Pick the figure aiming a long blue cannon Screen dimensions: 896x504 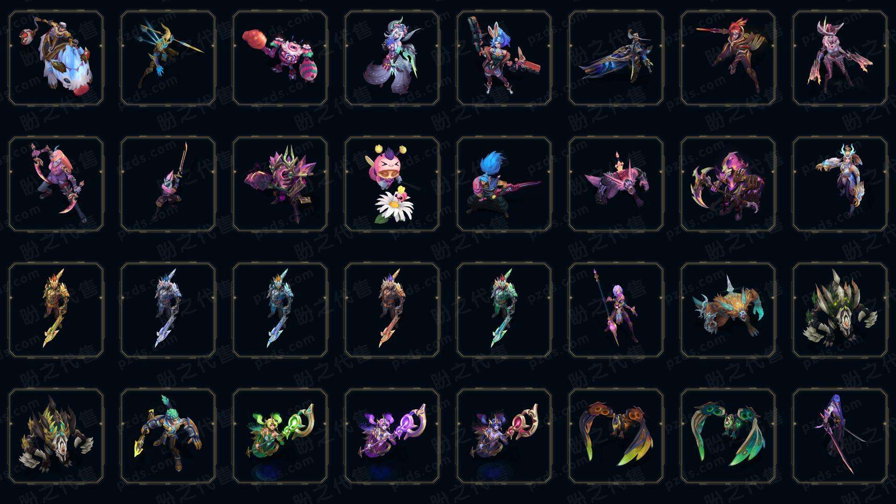(616, 58)
